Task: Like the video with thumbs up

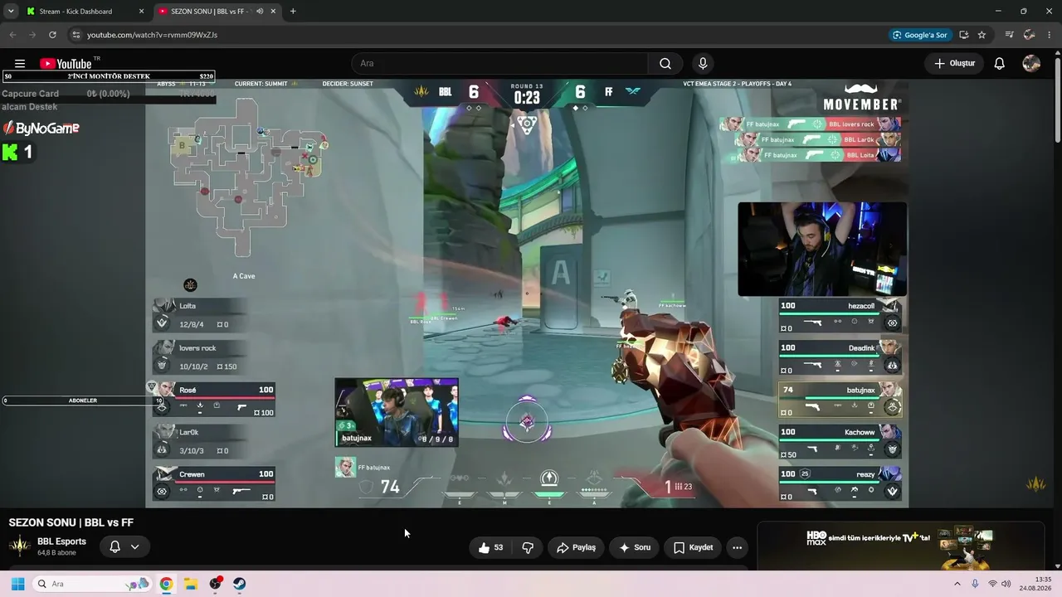Action: (x=490, y=547)
